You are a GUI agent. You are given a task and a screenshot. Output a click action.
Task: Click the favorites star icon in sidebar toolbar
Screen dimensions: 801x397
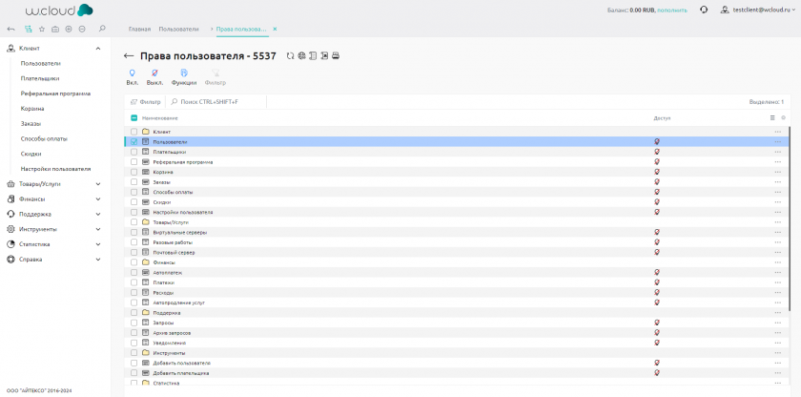(x=41, y=30)
